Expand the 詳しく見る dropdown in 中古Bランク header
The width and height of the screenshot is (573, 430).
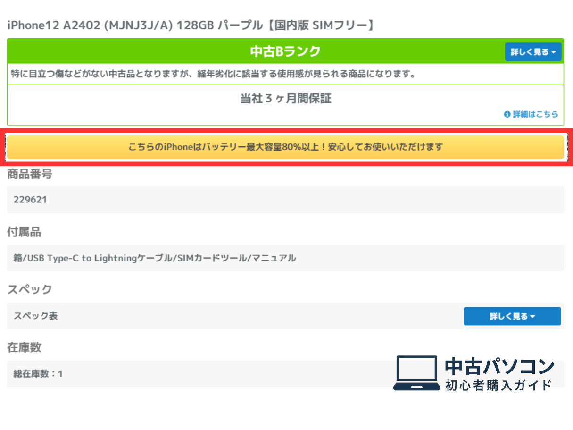(533, 52)
